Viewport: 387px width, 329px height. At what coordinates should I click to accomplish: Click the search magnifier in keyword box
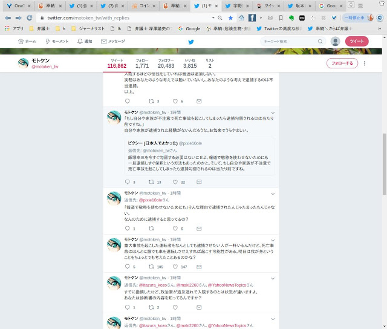click(x=320, y=41)
